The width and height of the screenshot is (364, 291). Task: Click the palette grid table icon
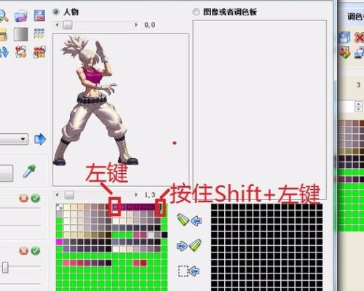coord(39,33)
